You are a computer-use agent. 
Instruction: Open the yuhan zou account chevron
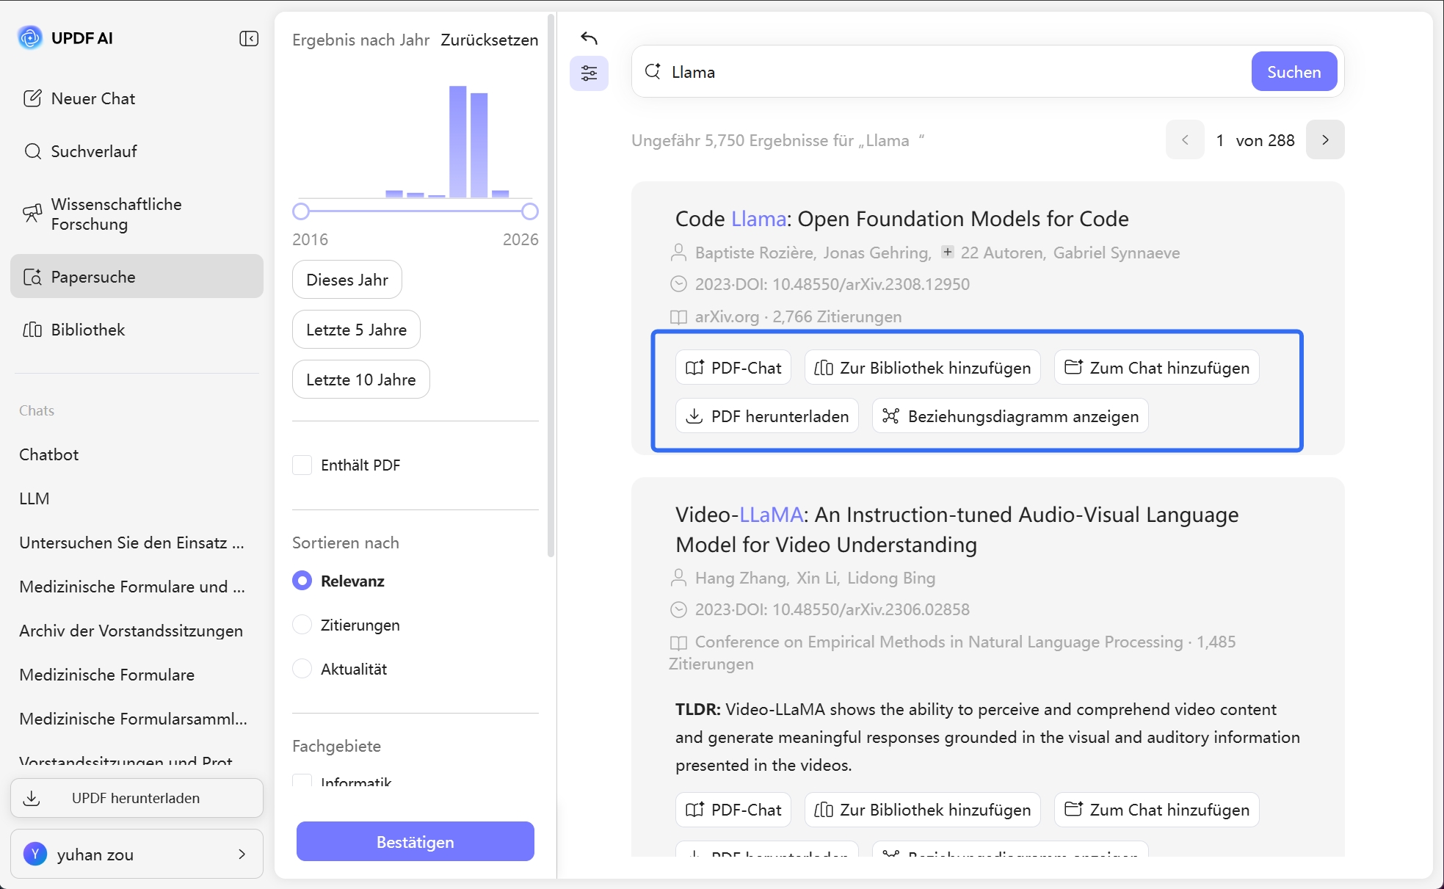pyautogui.click(x=242, y=854)
